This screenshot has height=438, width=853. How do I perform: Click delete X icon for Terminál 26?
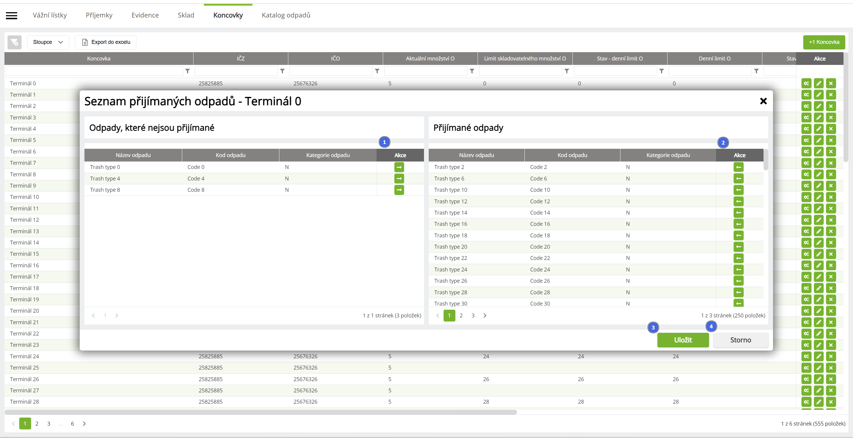tap(830, 379)
